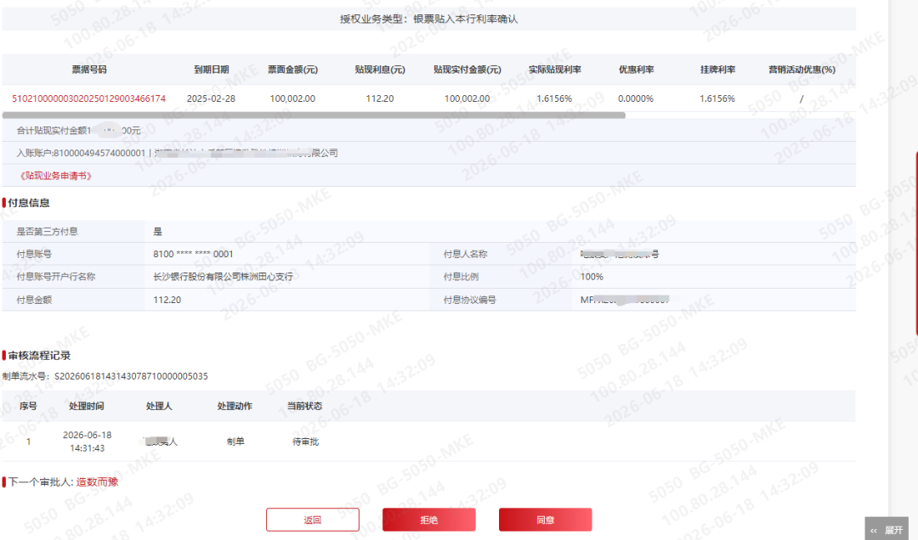Click the 待审批 status cell
Screen dimensions: 918x540
[306, 442]
